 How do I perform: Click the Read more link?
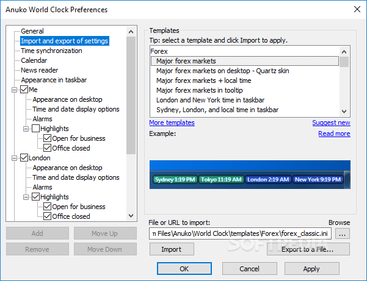[334, 133]
